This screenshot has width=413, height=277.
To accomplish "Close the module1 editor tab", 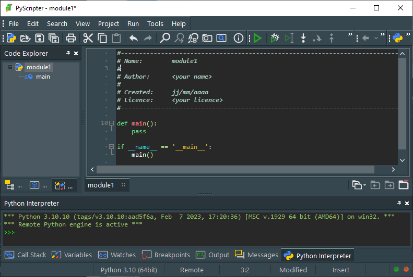I will pyautogui.click(x=123, y=185).
